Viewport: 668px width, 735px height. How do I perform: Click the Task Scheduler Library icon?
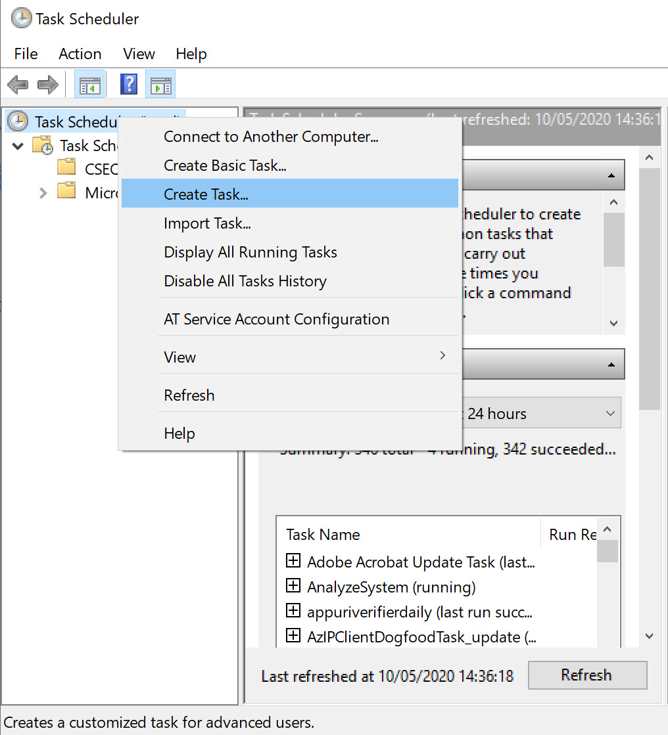coord(42,145)
